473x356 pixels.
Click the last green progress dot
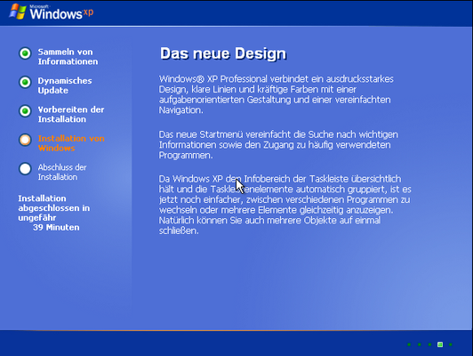point(451,344)
